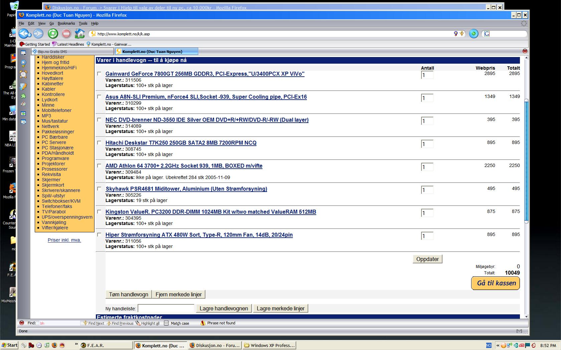Check the Skyhawk PSR4681 Miditower checkbox

point(99,189)
